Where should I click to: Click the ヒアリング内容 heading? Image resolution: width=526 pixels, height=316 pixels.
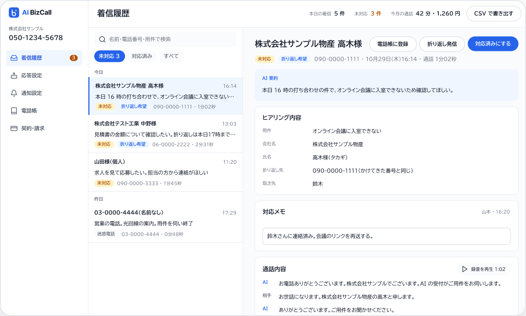pyautogui.click(x=282, y=118)
